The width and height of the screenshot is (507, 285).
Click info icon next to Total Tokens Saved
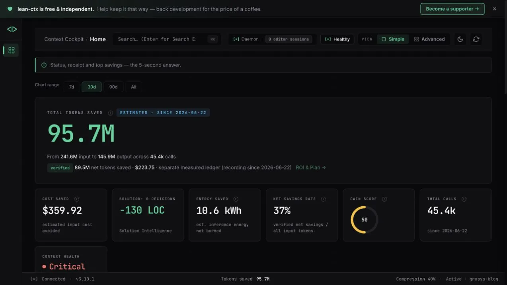pyautogui.click(x=110, y=112)
